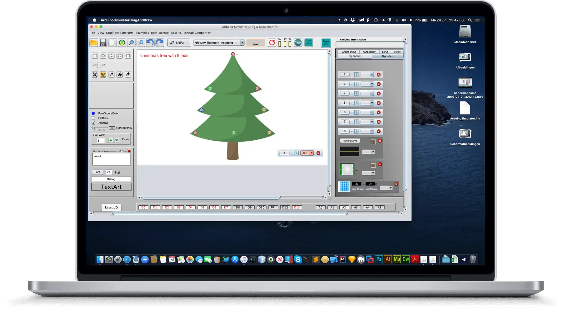This screenshot has height=309, width=563.
Task: Remove digital input row 2
Action: pyautogui.click(x=379, y=75)
